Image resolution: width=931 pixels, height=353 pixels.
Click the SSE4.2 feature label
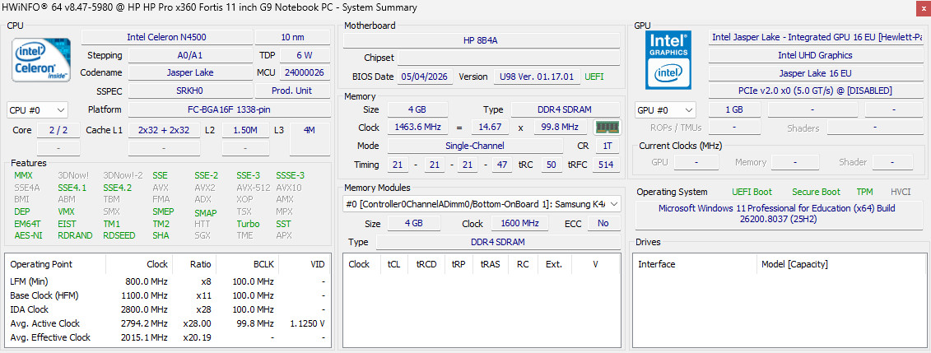click(x=118, y=188)
